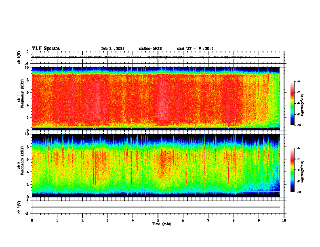Click time axis tick label "9"
Viewport: 320px width, 247px height.
click(x=259, y=220)
